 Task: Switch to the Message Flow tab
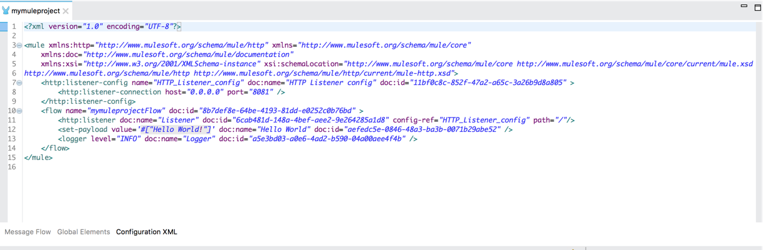[28, 232]
